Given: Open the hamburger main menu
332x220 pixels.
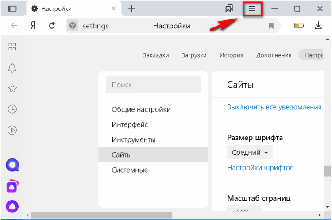Looking at the screenshot, I should [252, 8].
